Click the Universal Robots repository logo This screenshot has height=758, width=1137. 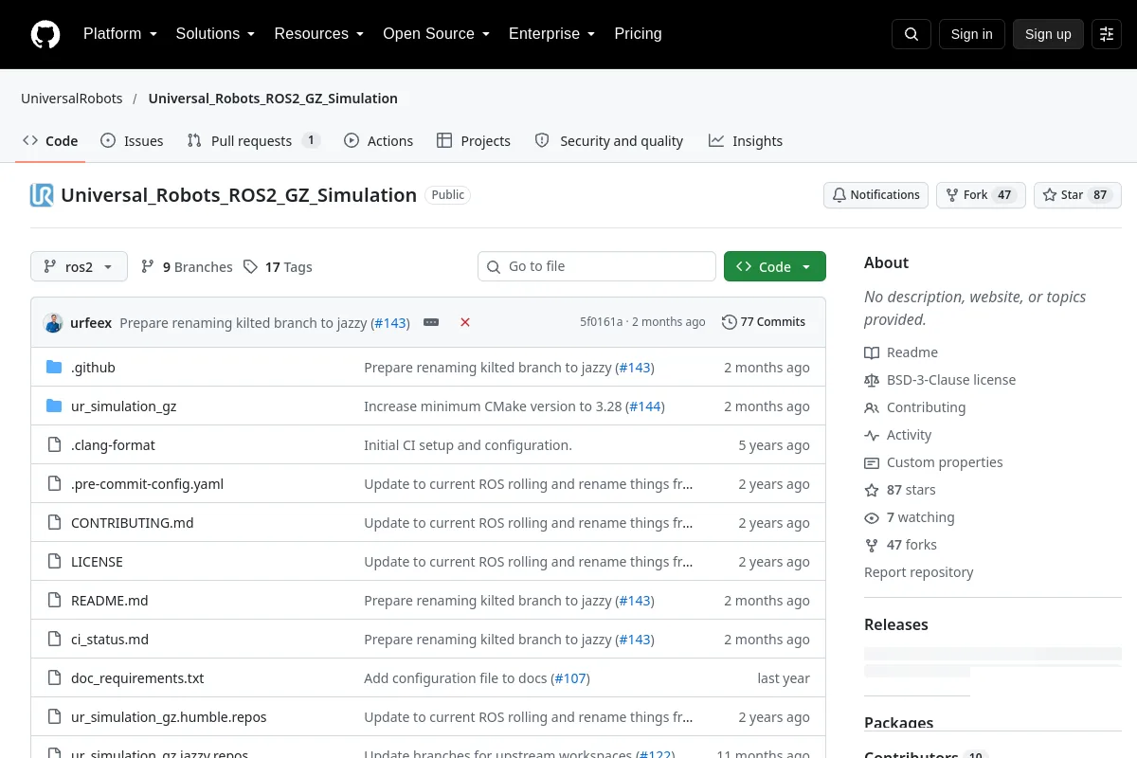pyautogui.click(x=42, y=195)
